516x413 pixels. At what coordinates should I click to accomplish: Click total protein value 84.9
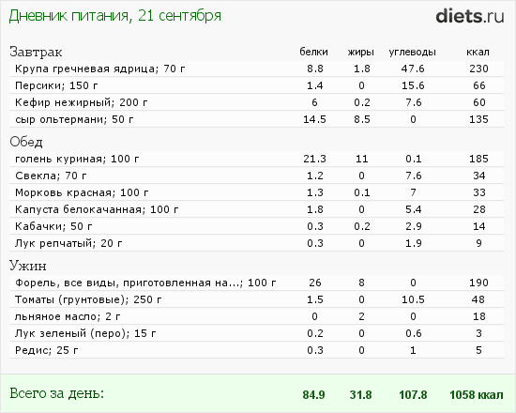[313, 394]
